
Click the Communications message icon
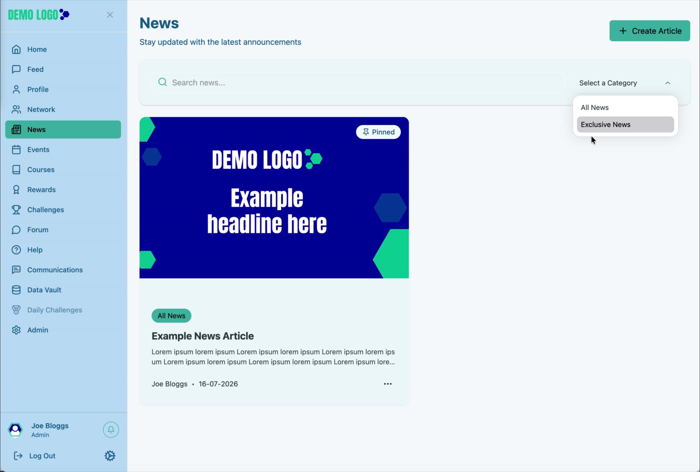point(16,269)
